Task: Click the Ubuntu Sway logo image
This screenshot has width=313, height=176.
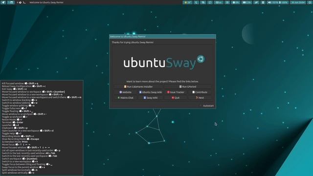Action: click(164, 63)
